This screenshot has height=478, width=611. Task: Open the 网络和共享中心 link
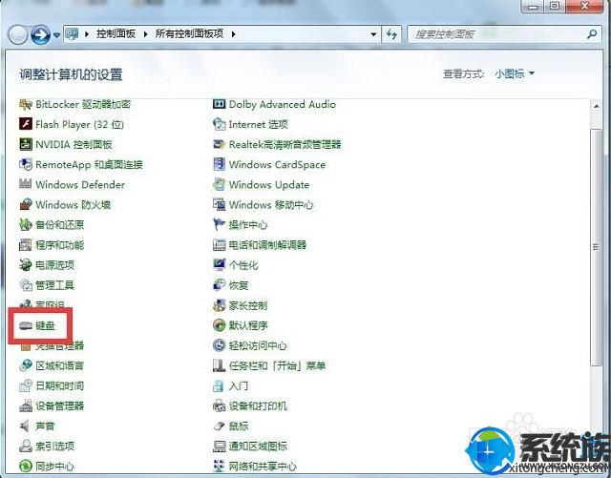pyautogui.click(x=263, y=466)
